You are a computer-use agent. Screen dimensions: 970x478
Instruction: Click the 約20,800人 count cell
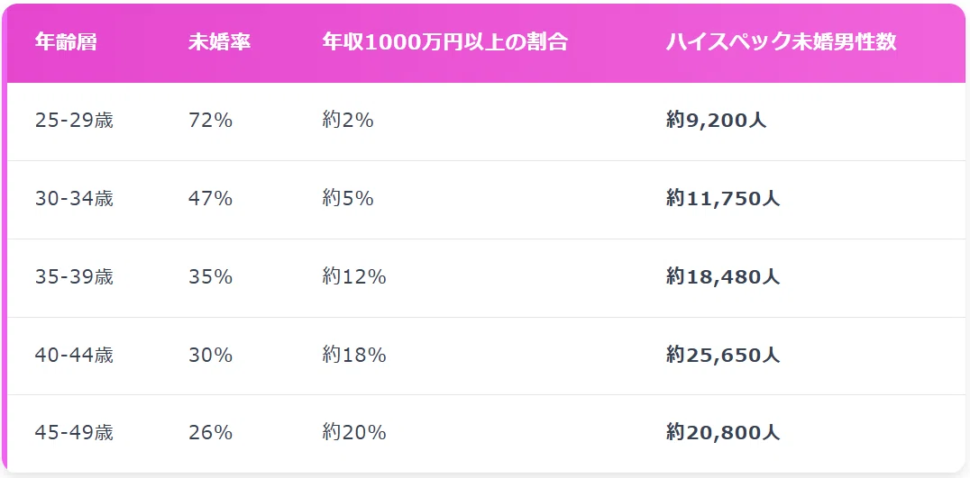(x=723, y=433)
